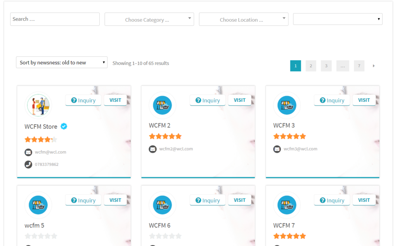Open the blank filter dropdown at top right
This screenshot has width=396, height=246.
point(338,19)
